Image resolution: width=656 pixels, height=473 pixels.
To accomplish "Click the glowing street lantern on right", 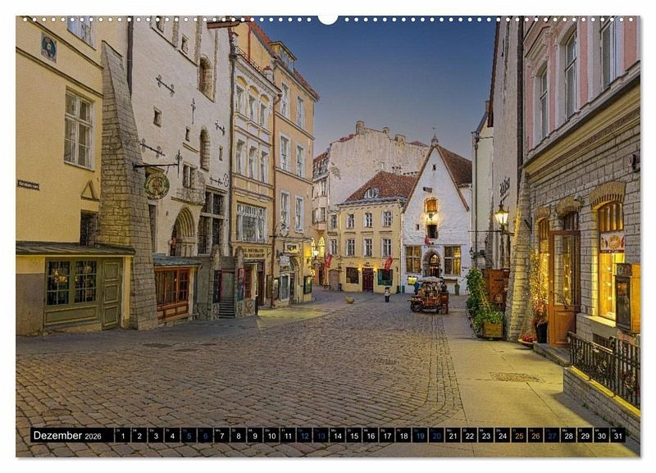I will tap(501, 216).
